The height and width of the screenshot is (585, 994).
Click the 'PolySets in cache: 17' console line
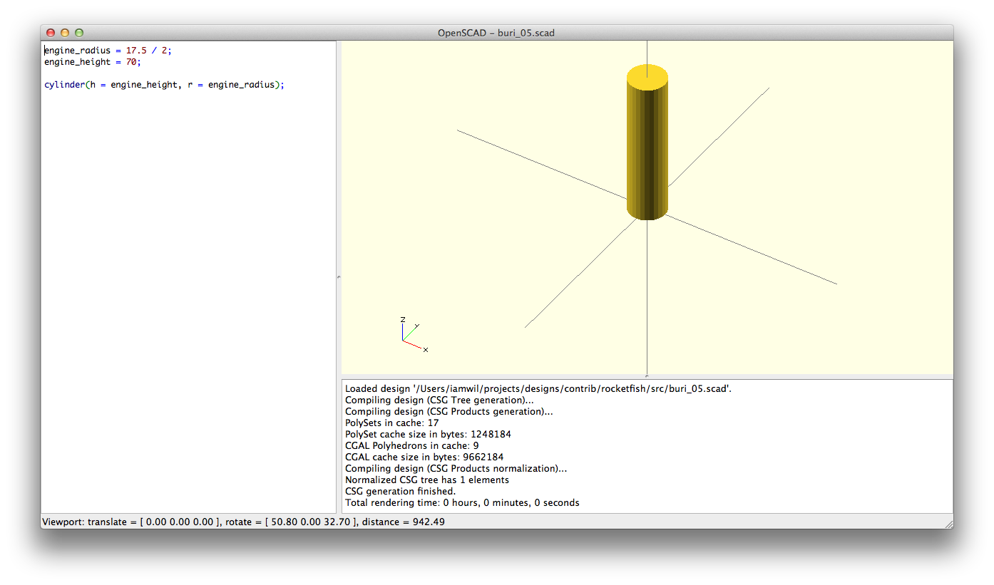point(391,423)
